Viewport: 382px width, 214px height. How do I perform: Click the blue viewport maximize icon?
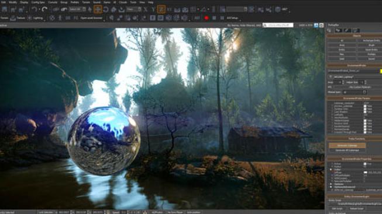tap(316, 25)
